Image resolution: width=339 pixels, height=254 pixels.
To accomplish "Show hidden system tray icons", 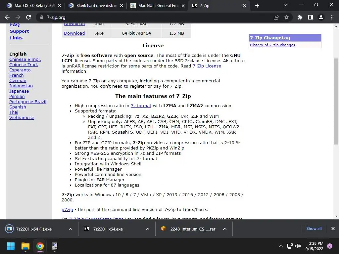I will coord(281,246).
